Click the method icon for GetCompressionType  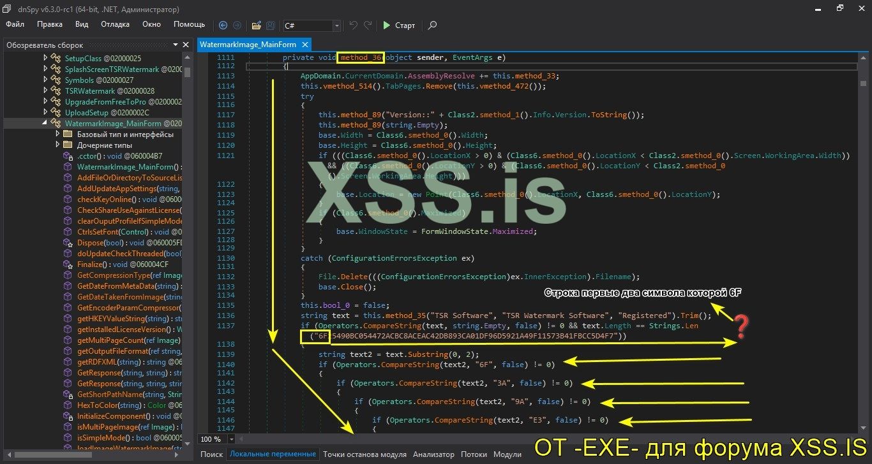point(68,275)
